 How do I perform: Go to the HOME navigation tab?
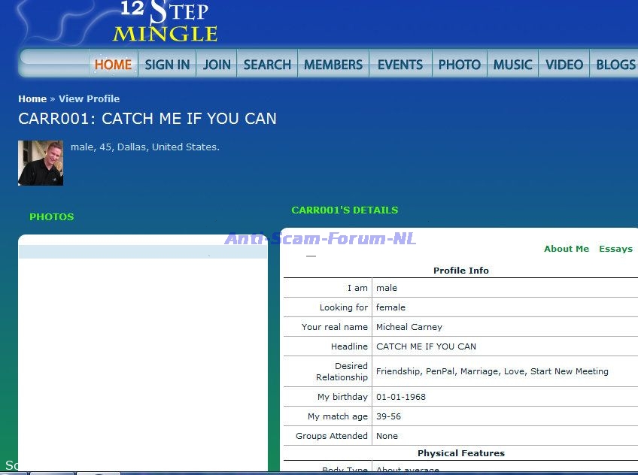pyautogui.click(x=113, y=65)
